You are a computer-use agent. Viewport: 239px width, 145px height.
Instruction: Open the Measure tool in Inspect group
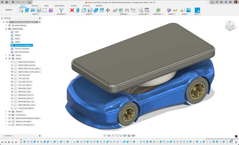click(x=175, y=10)
